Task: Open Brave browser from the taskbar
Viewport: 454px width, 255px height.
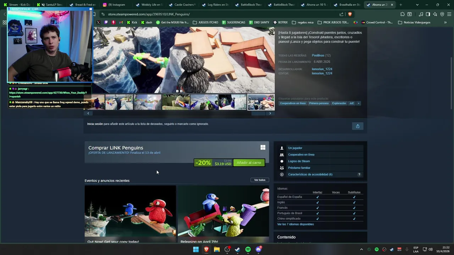Action: point(206,249)
